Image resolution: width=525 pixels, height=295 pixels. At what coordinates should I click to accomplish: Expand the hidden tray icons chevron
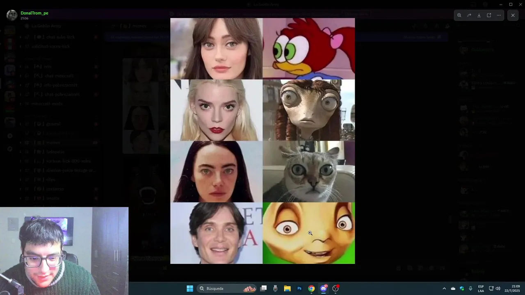click(x=444, y=288)
